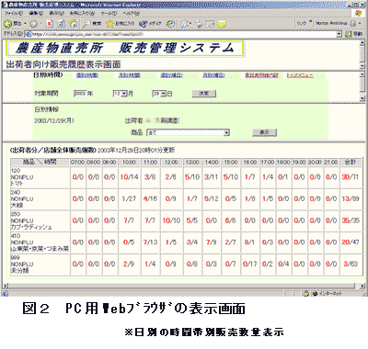Click the 未分類 row total 3/63

tap(351, 264)
